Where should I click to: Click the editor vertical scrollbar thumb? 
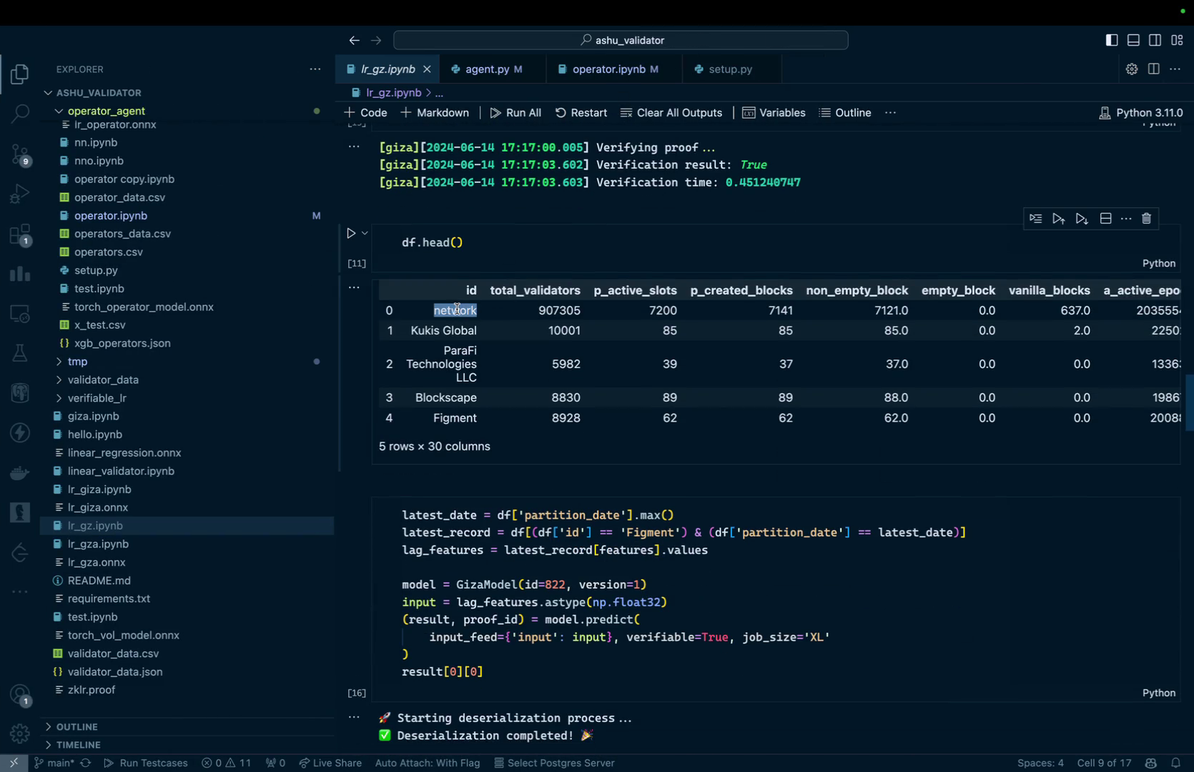coord(1189,402)
